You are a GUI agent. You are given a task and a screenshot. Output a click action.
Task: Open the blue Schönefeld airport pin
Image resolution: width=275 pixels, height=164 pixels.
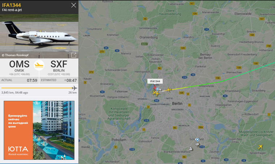tap(198, 140)
